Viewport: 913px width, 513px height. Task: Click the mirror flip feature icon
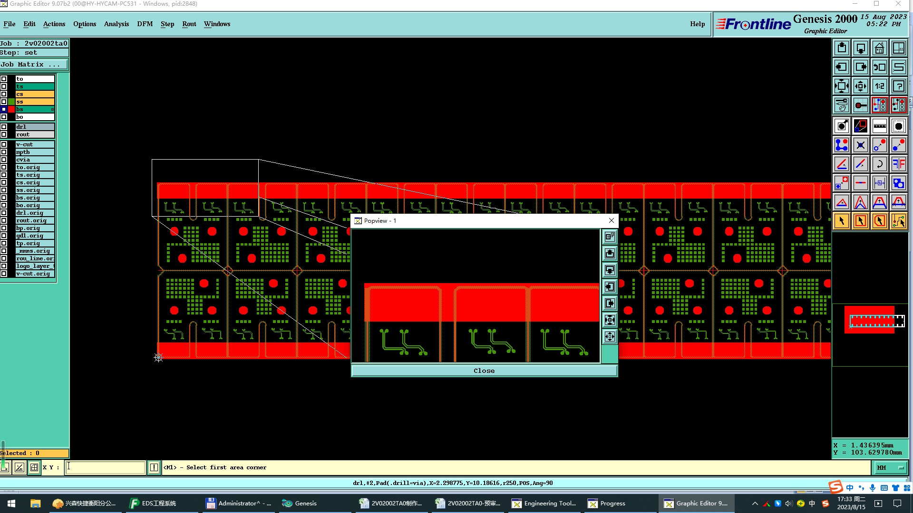click(x=898, y=164)
